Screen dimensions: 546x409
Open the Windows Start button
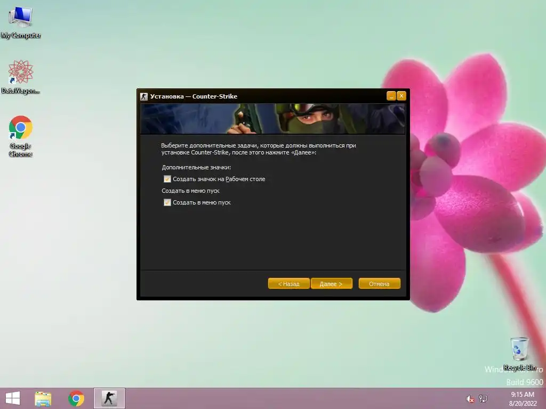coord(13,398)
